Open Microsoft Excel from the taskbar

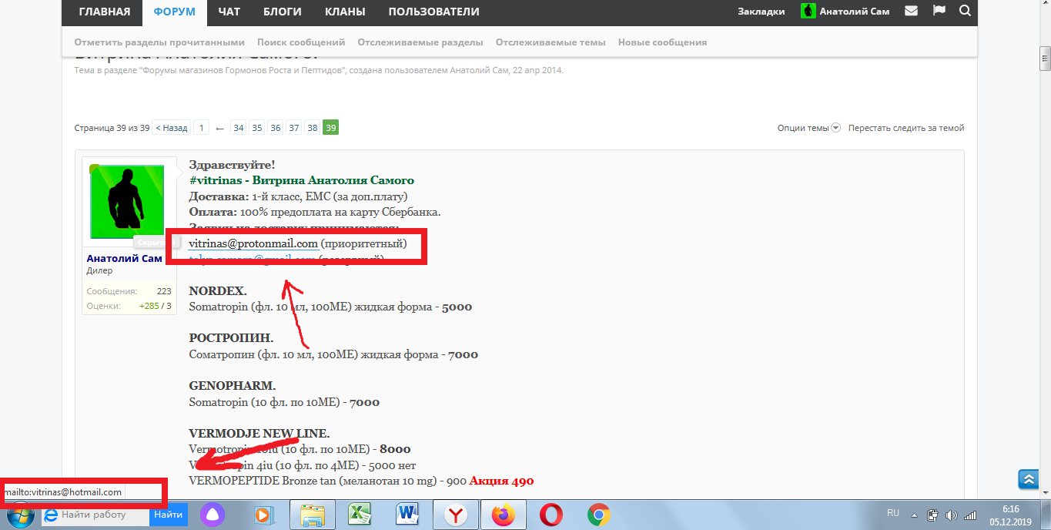359,515
